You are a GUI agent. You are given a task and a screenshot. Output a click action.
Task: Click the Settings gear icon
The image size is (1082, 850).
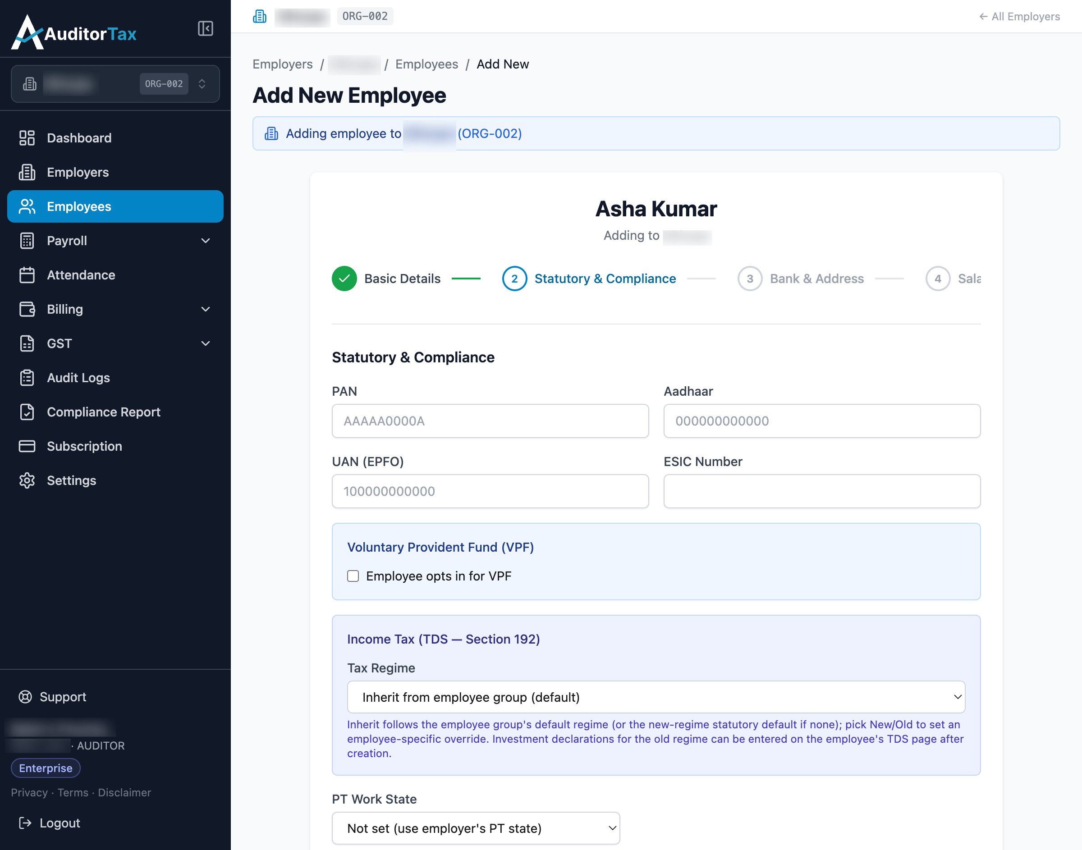(x=27, y=481)
